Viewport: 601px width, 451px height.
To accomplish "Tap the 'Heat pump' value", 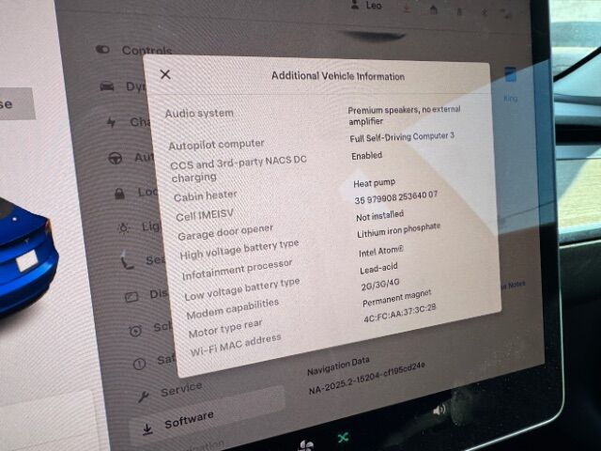I will click(x=374, y=183).
